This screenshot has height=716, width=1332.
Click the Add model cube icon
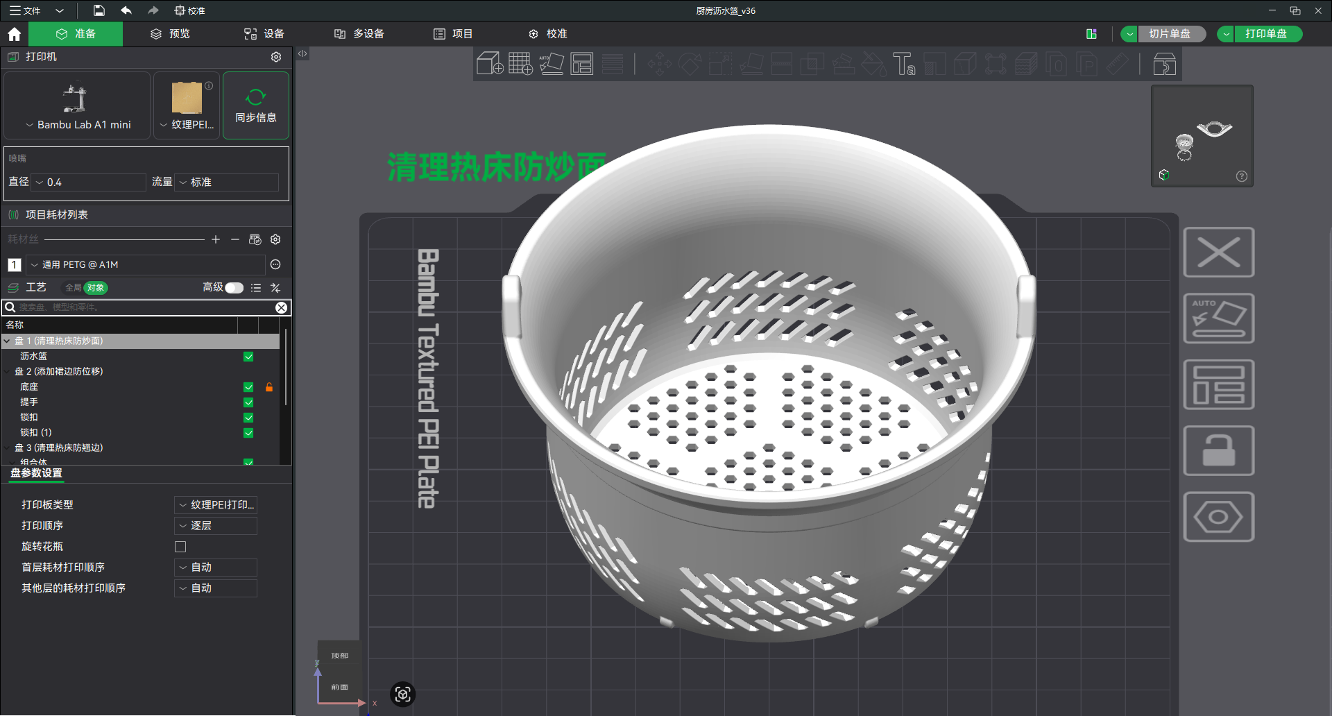coord(490,64)
